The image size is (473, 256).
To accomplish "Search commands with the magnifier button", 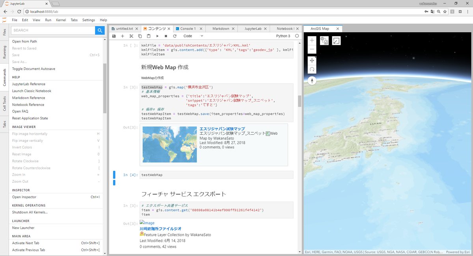I will click(x=100, y=30).
